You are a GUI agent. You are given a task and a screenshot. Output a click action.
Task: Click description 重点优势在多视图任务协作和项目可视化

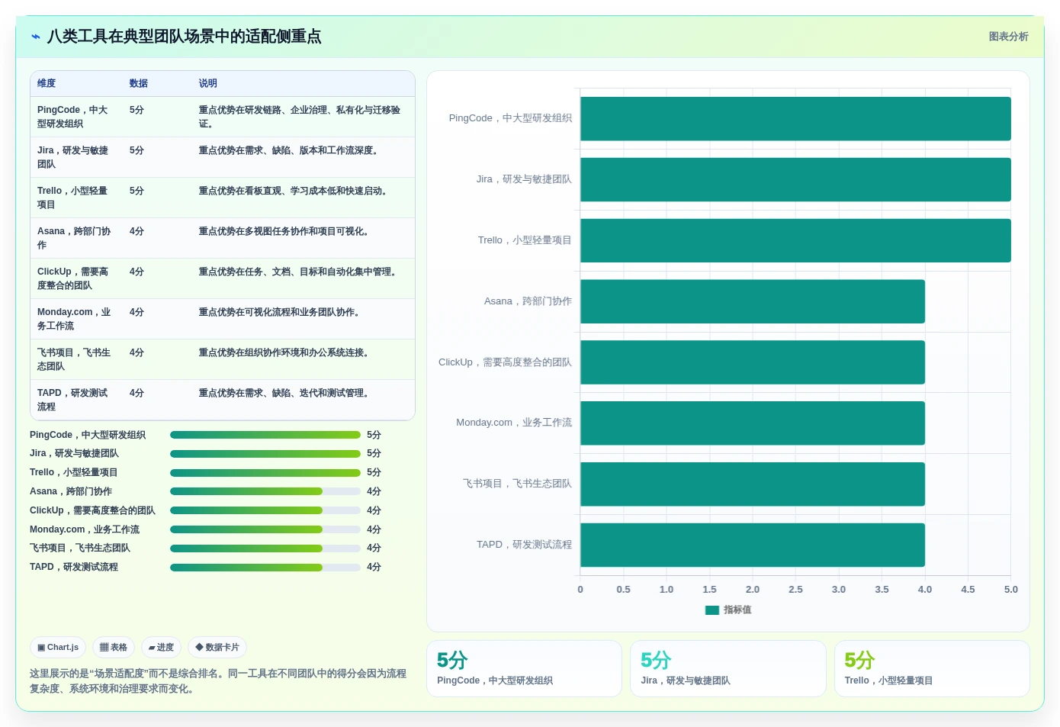pos(284,231)
